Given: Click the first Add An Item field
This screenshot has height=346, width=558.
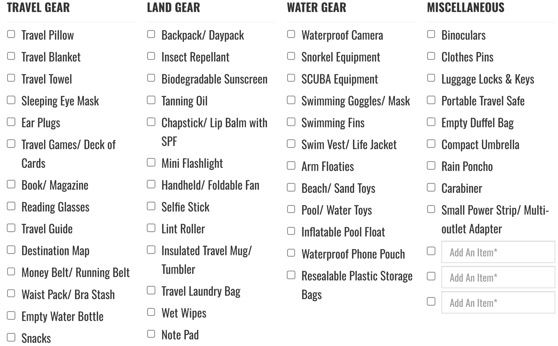Looking at the screenshot, I should [498, 252].
